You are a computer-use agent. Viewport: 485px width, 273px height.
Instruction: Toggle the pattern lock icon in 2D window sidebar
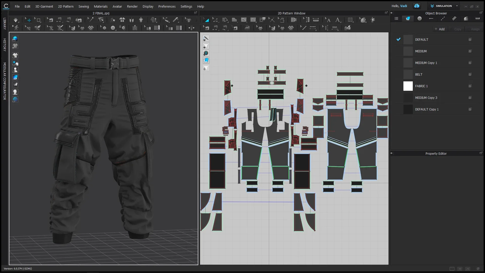click(x=206, y=68)
